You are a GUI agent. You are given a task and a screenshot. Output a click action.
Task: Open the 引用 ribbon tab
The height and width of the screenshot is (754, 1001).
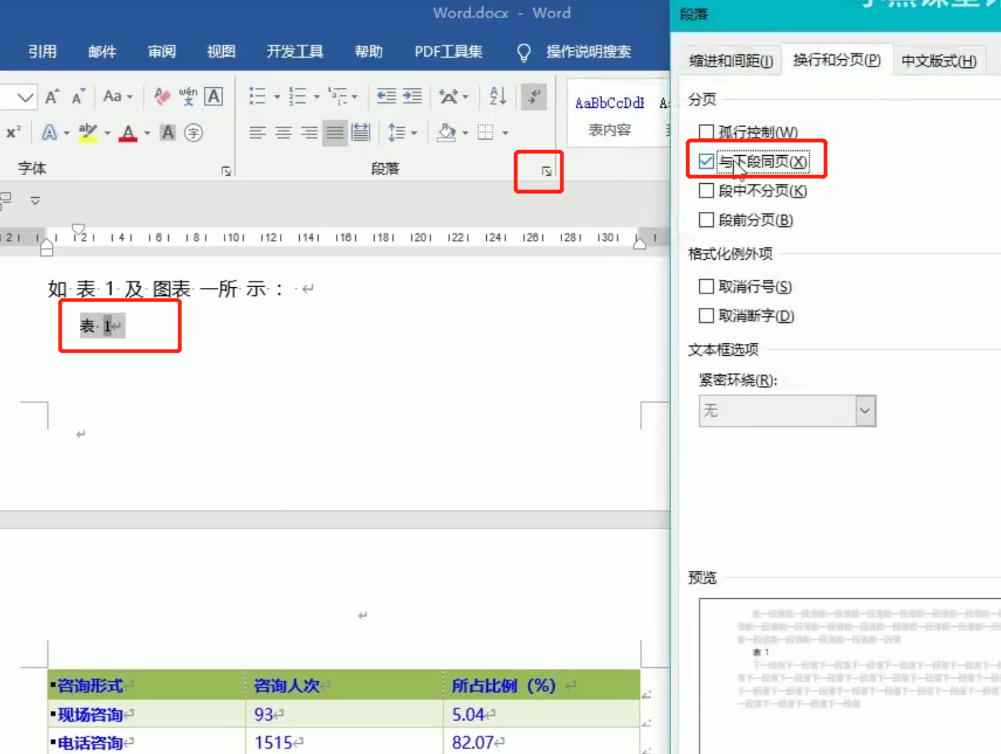42,51
